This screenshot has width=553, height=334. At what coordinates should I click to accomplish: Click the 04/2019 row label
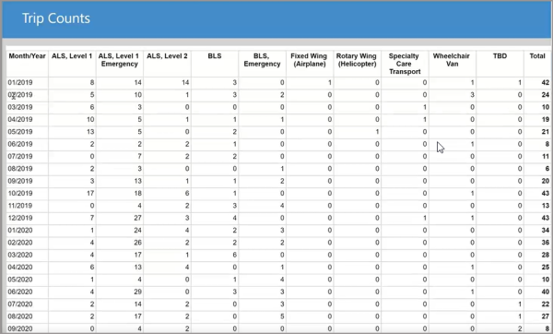point(20,119)
